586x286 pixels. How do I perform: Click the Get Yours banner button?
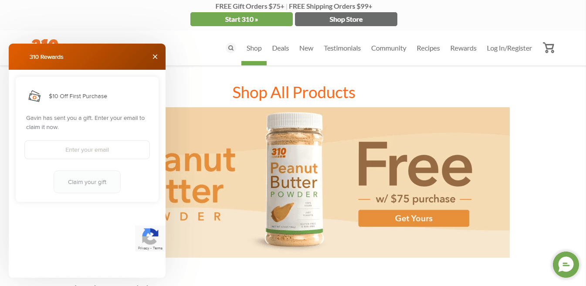click(414, 218)
